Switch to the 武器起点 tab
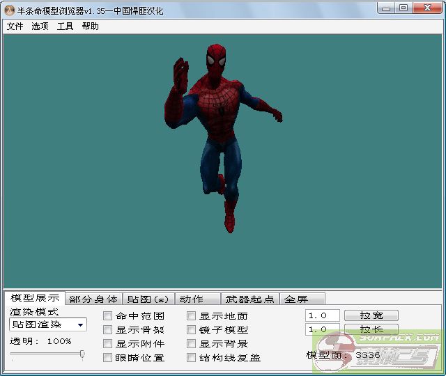Image resolution: width=446 pixels, height=376 pixels. pos(249,299)
